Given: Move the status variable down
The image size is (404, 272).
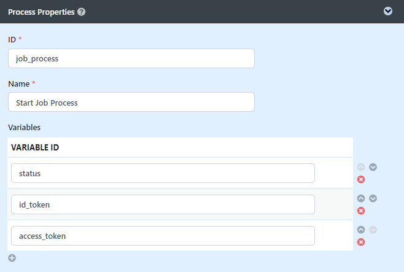Looking at the screenshot, I should pos(373,167).
